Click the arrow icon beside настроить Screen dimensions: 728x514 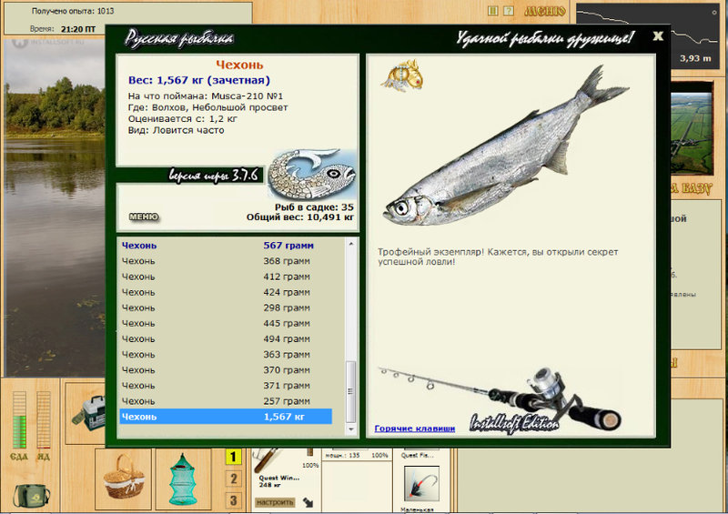tap(308, 502)
